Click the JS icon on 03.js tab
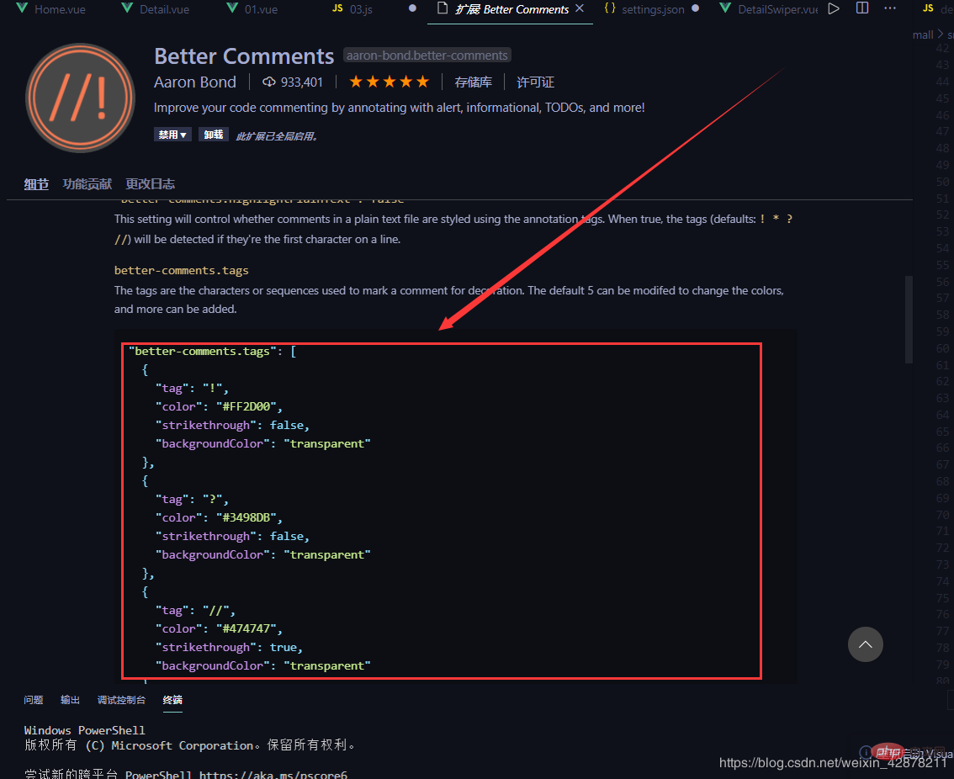 (337, 8)
